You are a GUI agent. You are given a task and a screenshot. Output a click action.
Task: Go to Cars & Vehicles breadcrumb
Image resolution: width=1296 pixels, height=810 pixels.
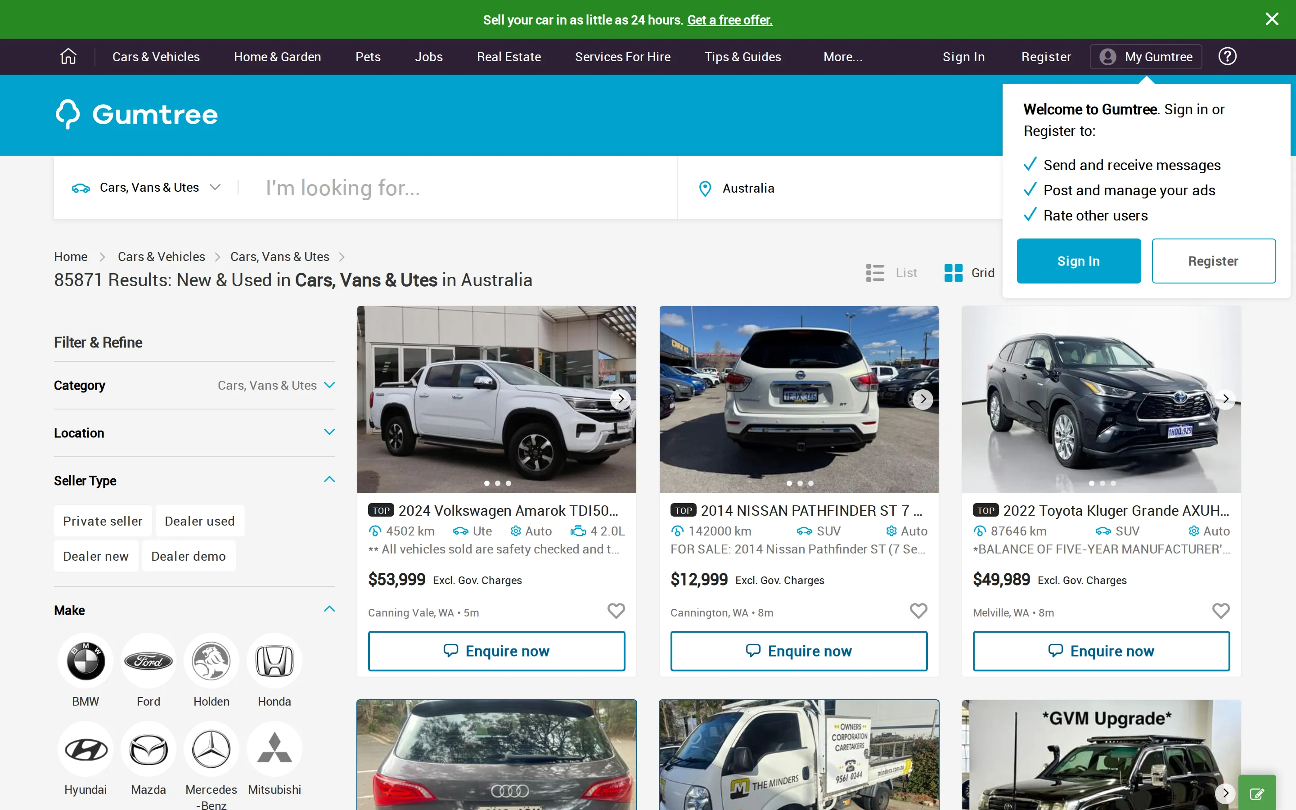coord(161,256)
